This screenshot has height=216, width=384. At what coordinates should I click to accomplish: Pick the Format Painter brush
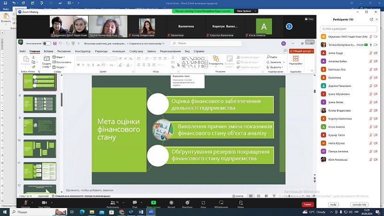33,67
